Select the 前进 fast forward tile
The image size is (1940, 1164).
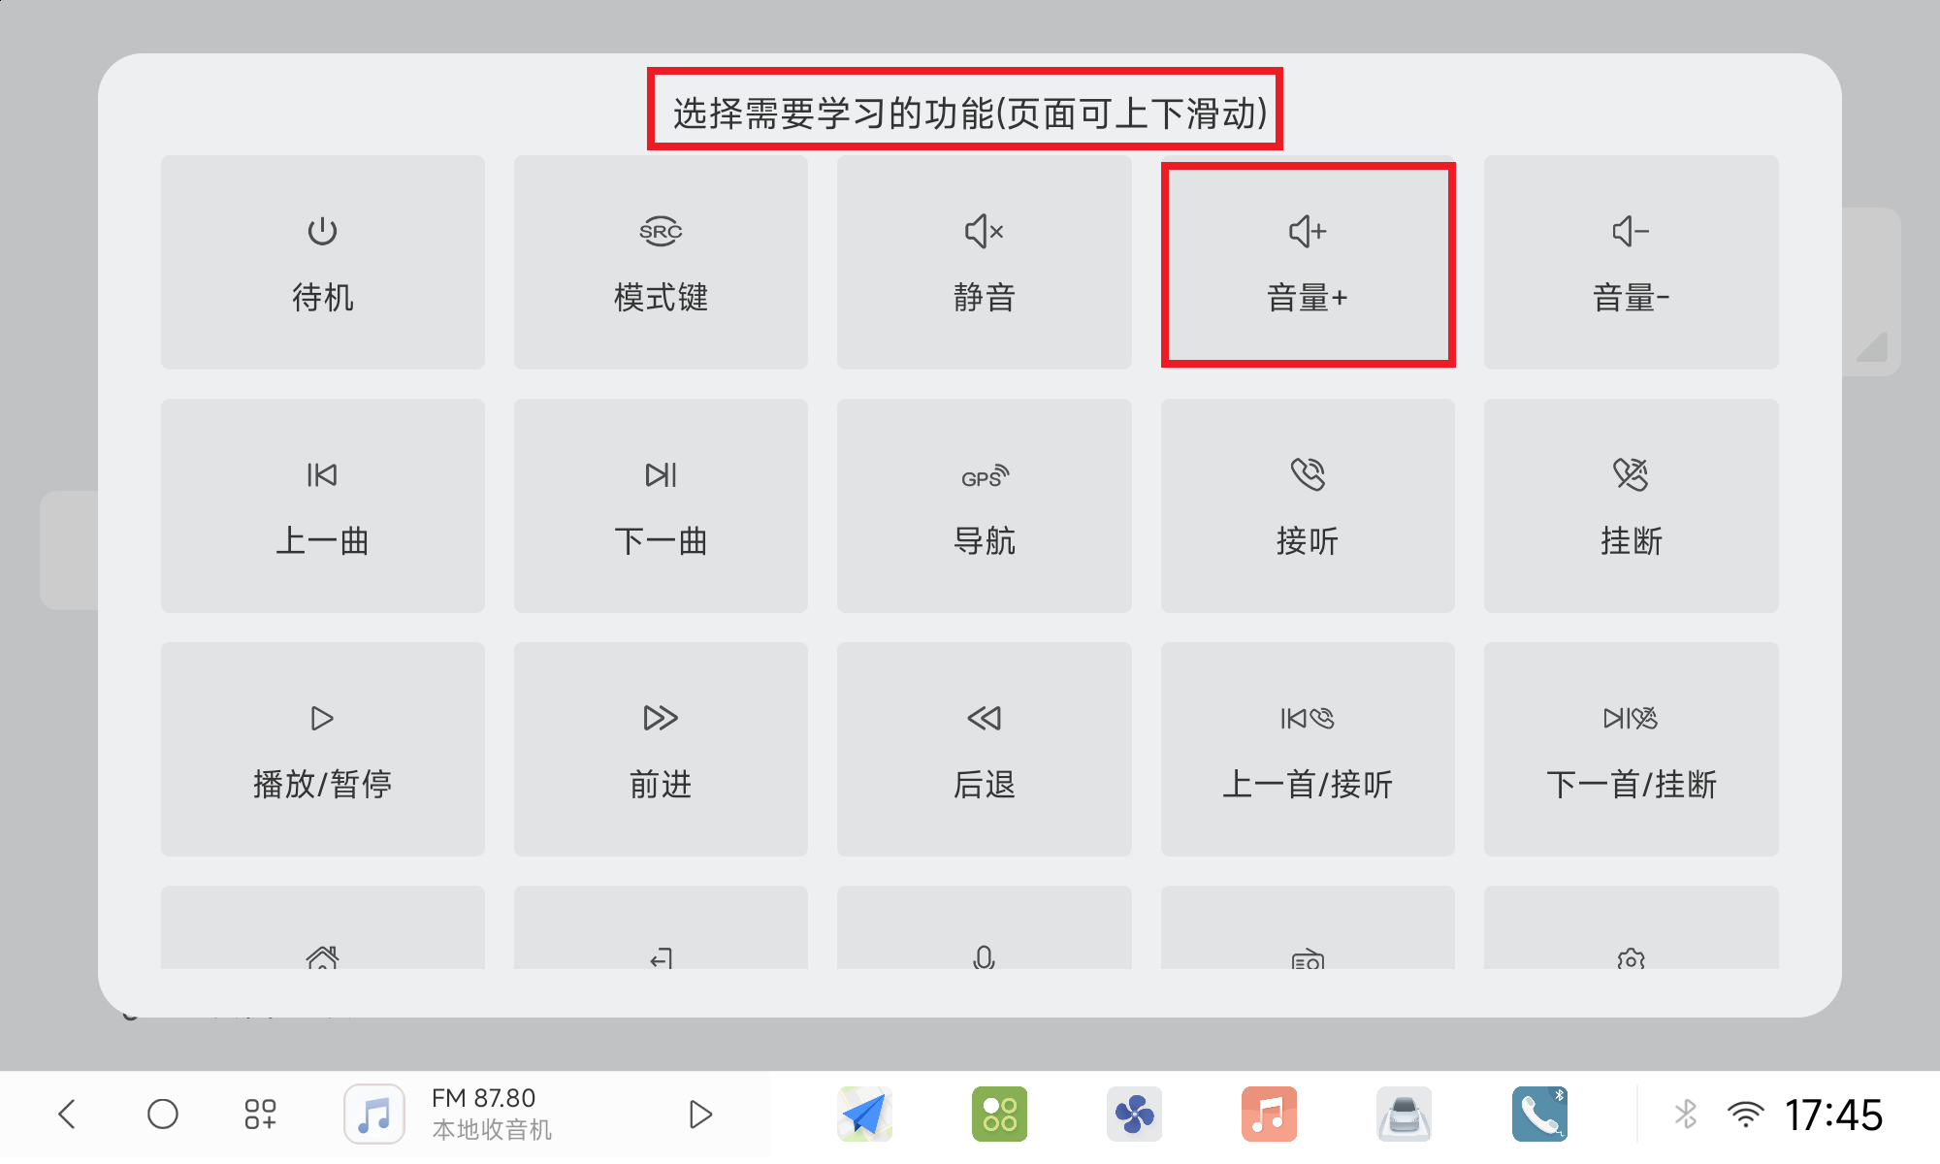(x=661, y=749)
